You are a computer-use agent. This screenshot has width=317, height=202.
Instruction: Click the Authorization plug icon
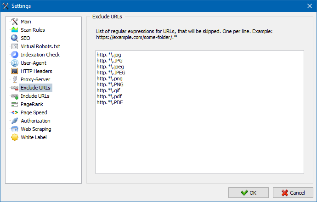15,121
